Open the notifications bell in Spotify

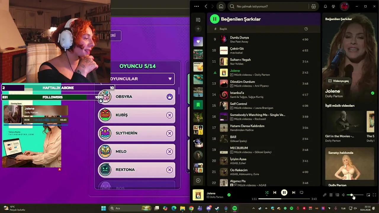[325, 6]
